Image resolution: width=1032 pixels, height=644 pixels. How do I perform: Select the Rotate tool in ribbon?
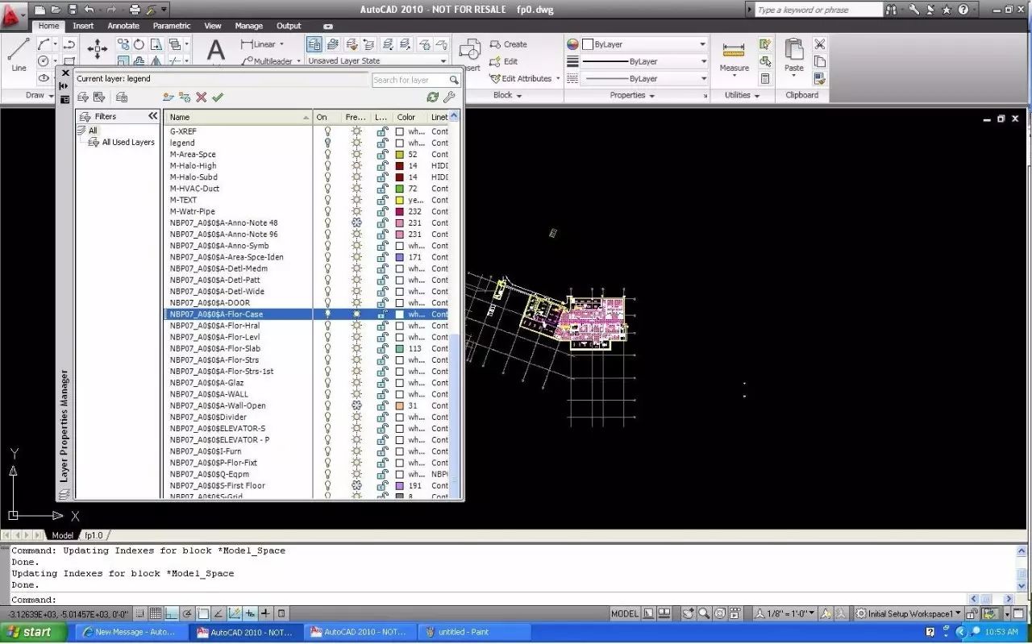pyautogui.click(x=139, y=44)
